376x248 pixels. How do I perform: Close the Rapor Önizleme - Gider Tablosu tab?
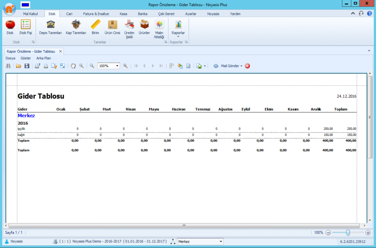tap(60, 51)
